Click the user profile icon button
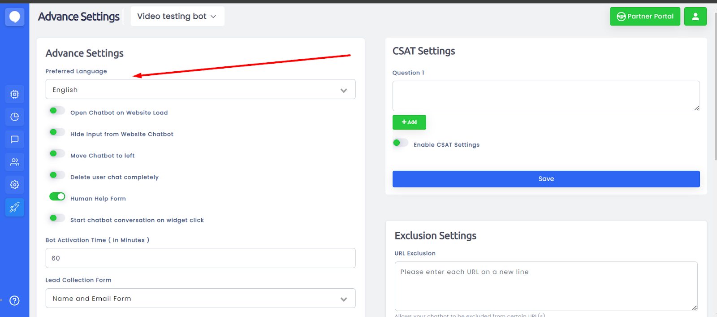 tap(695, 17)
